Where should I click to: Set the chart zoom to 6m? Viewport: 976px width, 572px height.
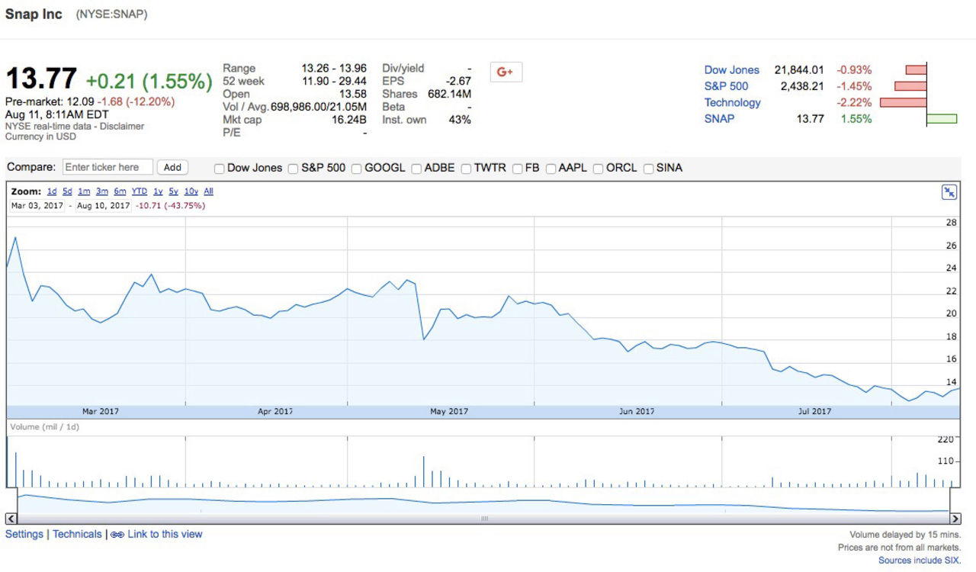tap(120, 191)
